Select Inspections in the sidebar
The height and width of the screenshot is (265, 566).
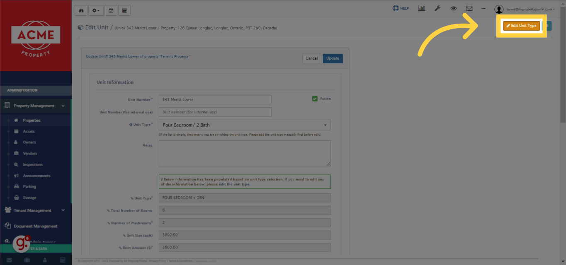click(33, 164)
